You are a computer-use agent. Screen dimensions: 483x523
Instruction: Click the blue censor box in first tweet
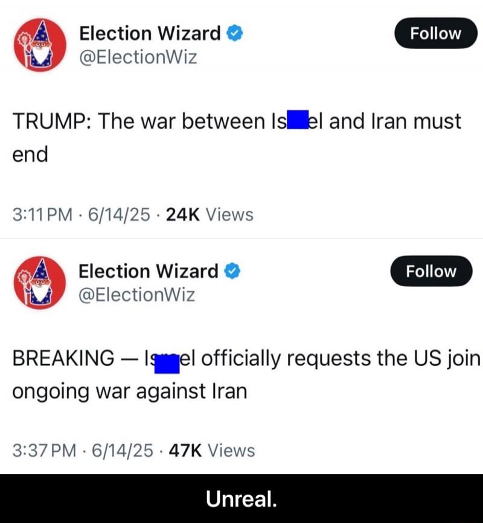click(x=298, y=120)
